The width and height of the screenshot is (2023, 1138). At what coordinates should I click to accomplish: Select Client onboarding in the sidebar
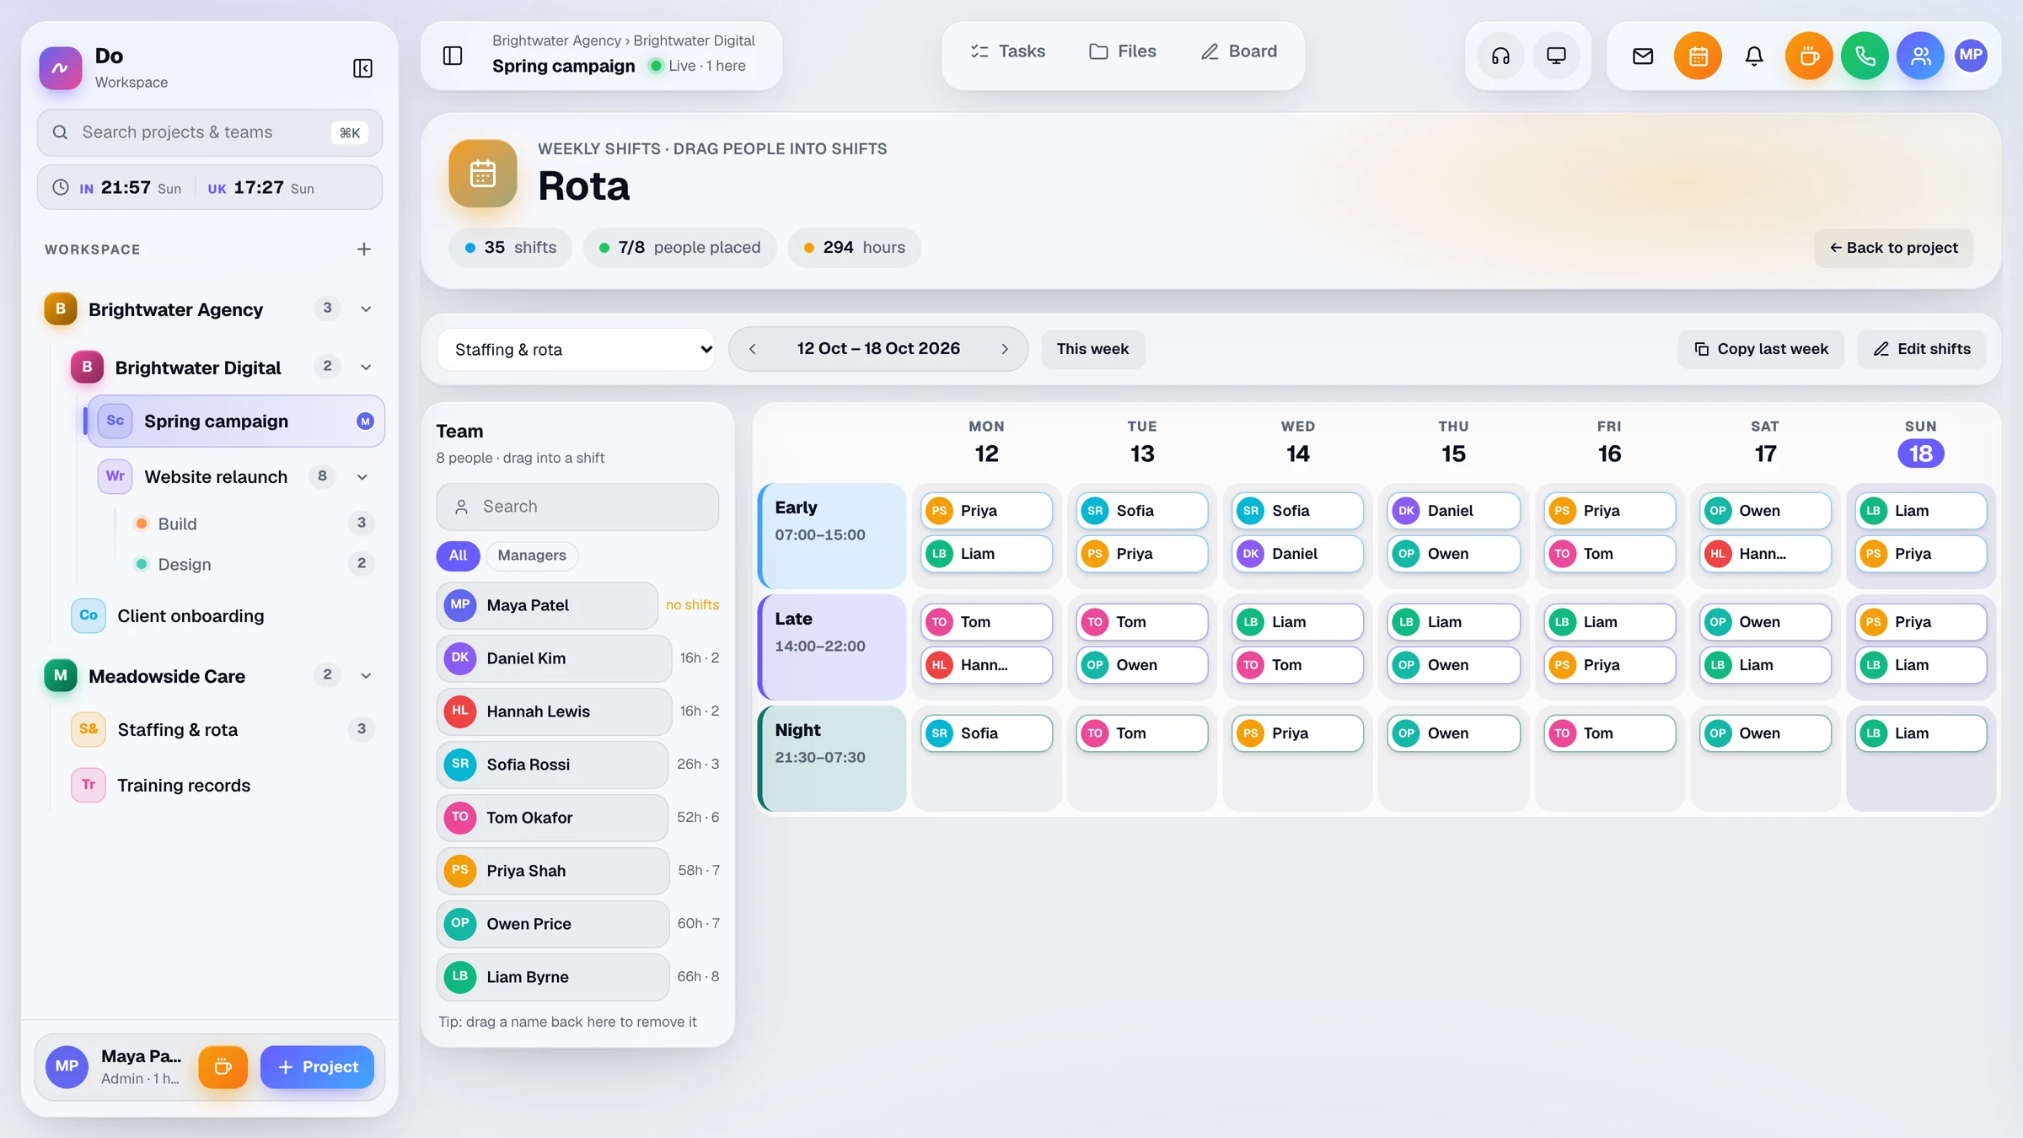point(223,616)
